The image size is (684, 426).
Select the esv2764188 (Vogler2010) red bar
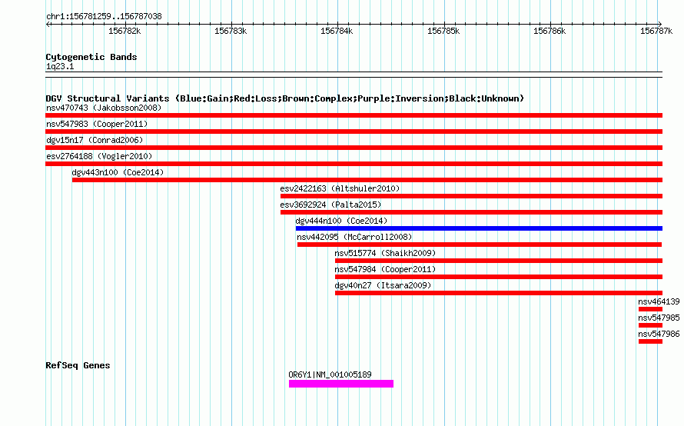click(x=354, y=164)
